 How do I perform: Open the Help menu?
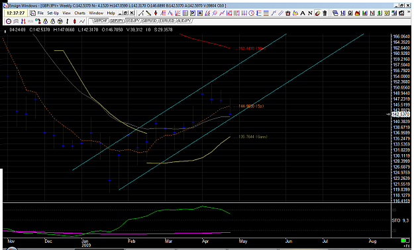click(111, 13)
